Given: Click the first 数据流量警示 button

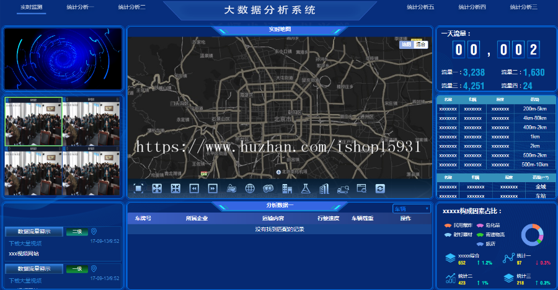Looking at the screenshot, I should (33, 232).
